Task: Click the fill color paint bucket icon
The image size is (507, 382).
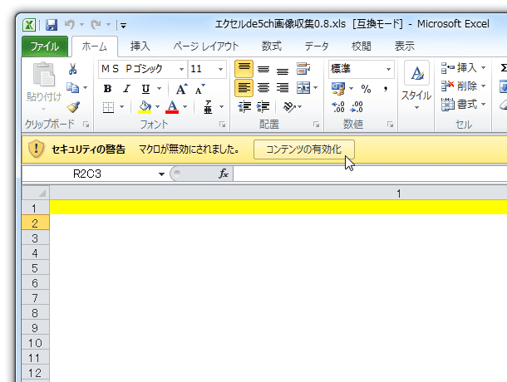Action: [145, 107]
